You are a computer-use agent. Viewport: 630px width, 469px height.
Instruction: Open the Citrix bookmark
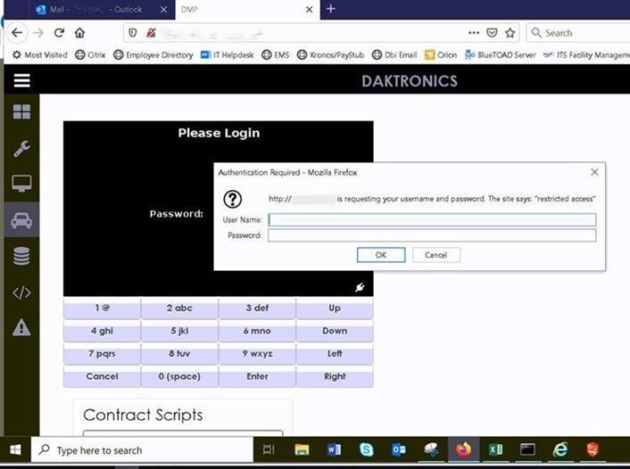[90, 54]
